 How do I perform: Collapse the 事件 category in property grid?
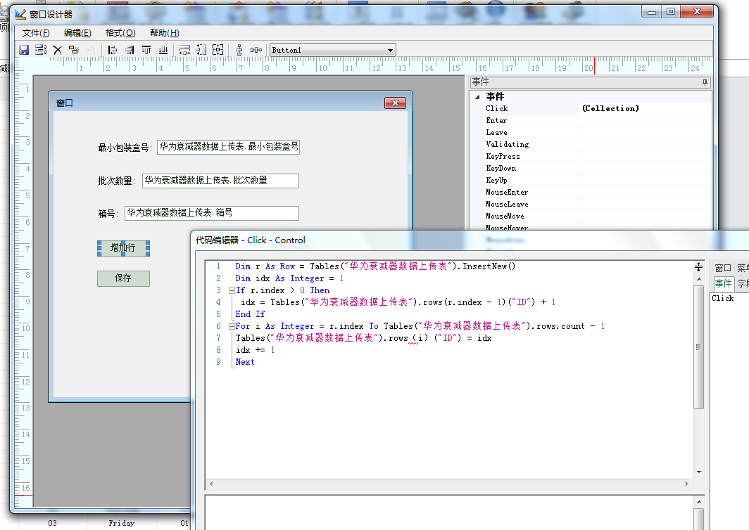point(477,97)
